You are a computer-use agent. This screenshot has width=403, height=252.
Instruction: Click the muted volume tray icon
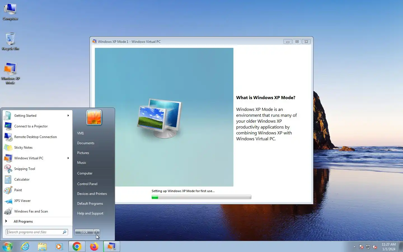click(x=375, y=247)
